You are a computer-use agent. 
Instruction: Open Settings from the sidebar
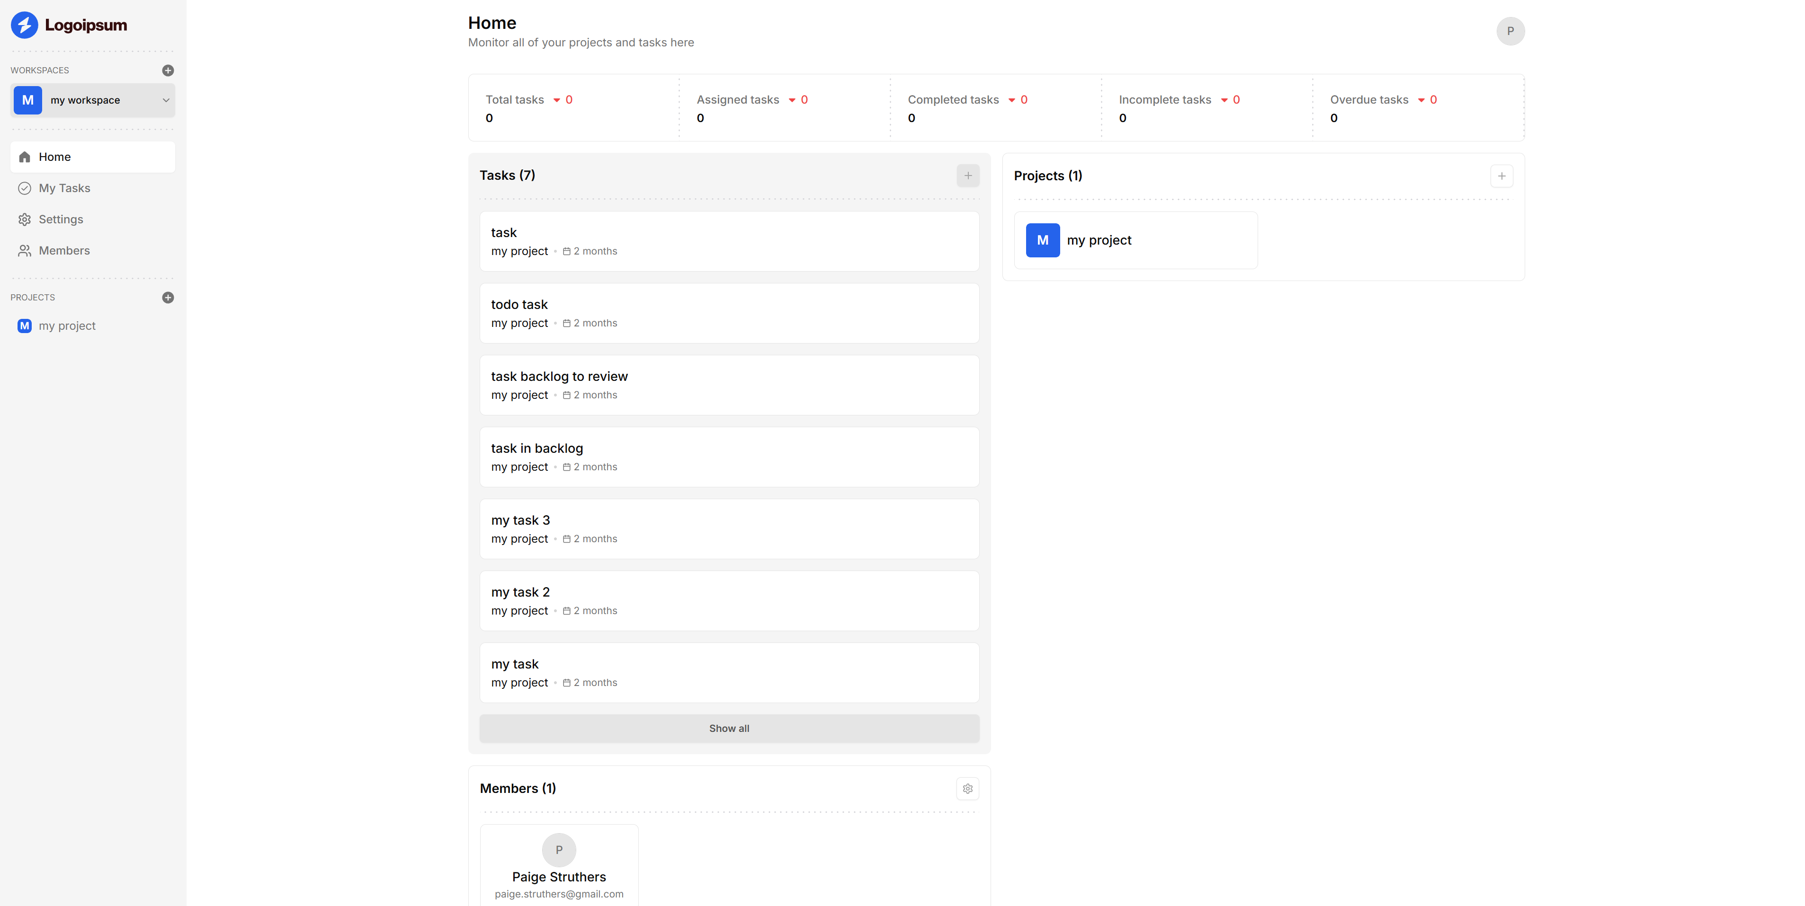point(60,220)
